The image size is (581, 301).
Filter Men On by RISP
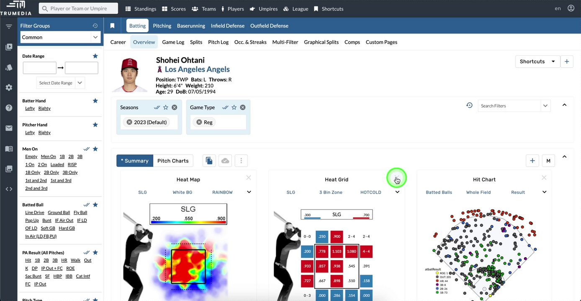point(72,165)
